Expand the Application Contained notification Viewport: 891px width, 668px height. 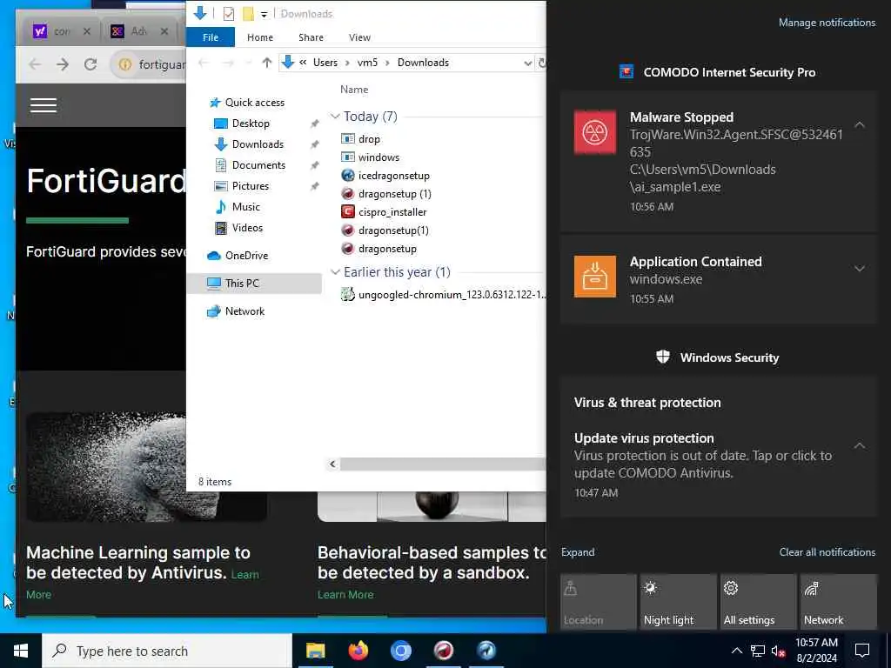point(860,269)
